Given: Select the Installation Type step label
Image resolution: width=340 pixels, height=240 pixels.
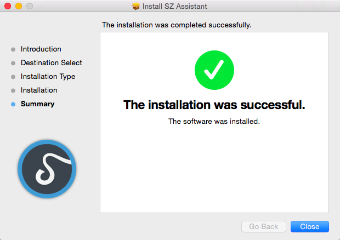Looking at the screenshot, I should point(48,77).
